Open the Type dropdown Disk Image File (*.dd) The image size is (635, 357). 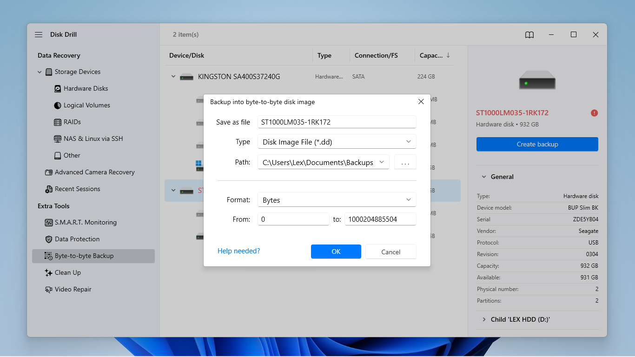337,142
